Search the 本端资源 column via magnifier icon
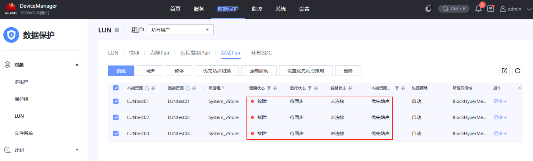This screenshot has width=533, height=161. (x=147, y=88)
